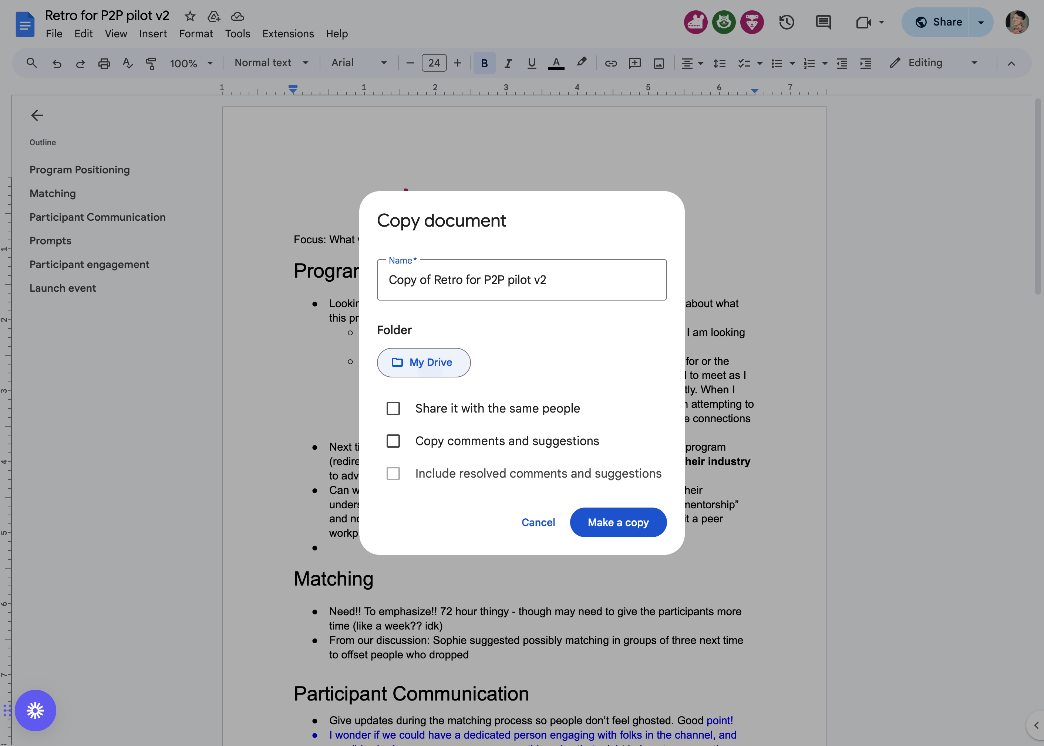Viewport: 1044px width, 746px height.
Task: Choose the My Drive folder button
Action: pos(423,362)
